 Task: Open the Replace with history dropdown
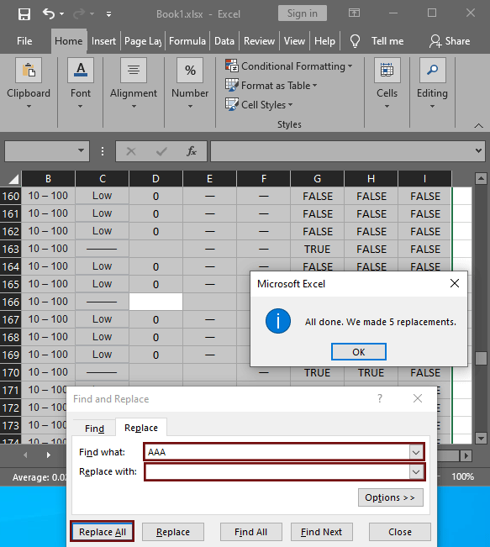tap(416, 472)
